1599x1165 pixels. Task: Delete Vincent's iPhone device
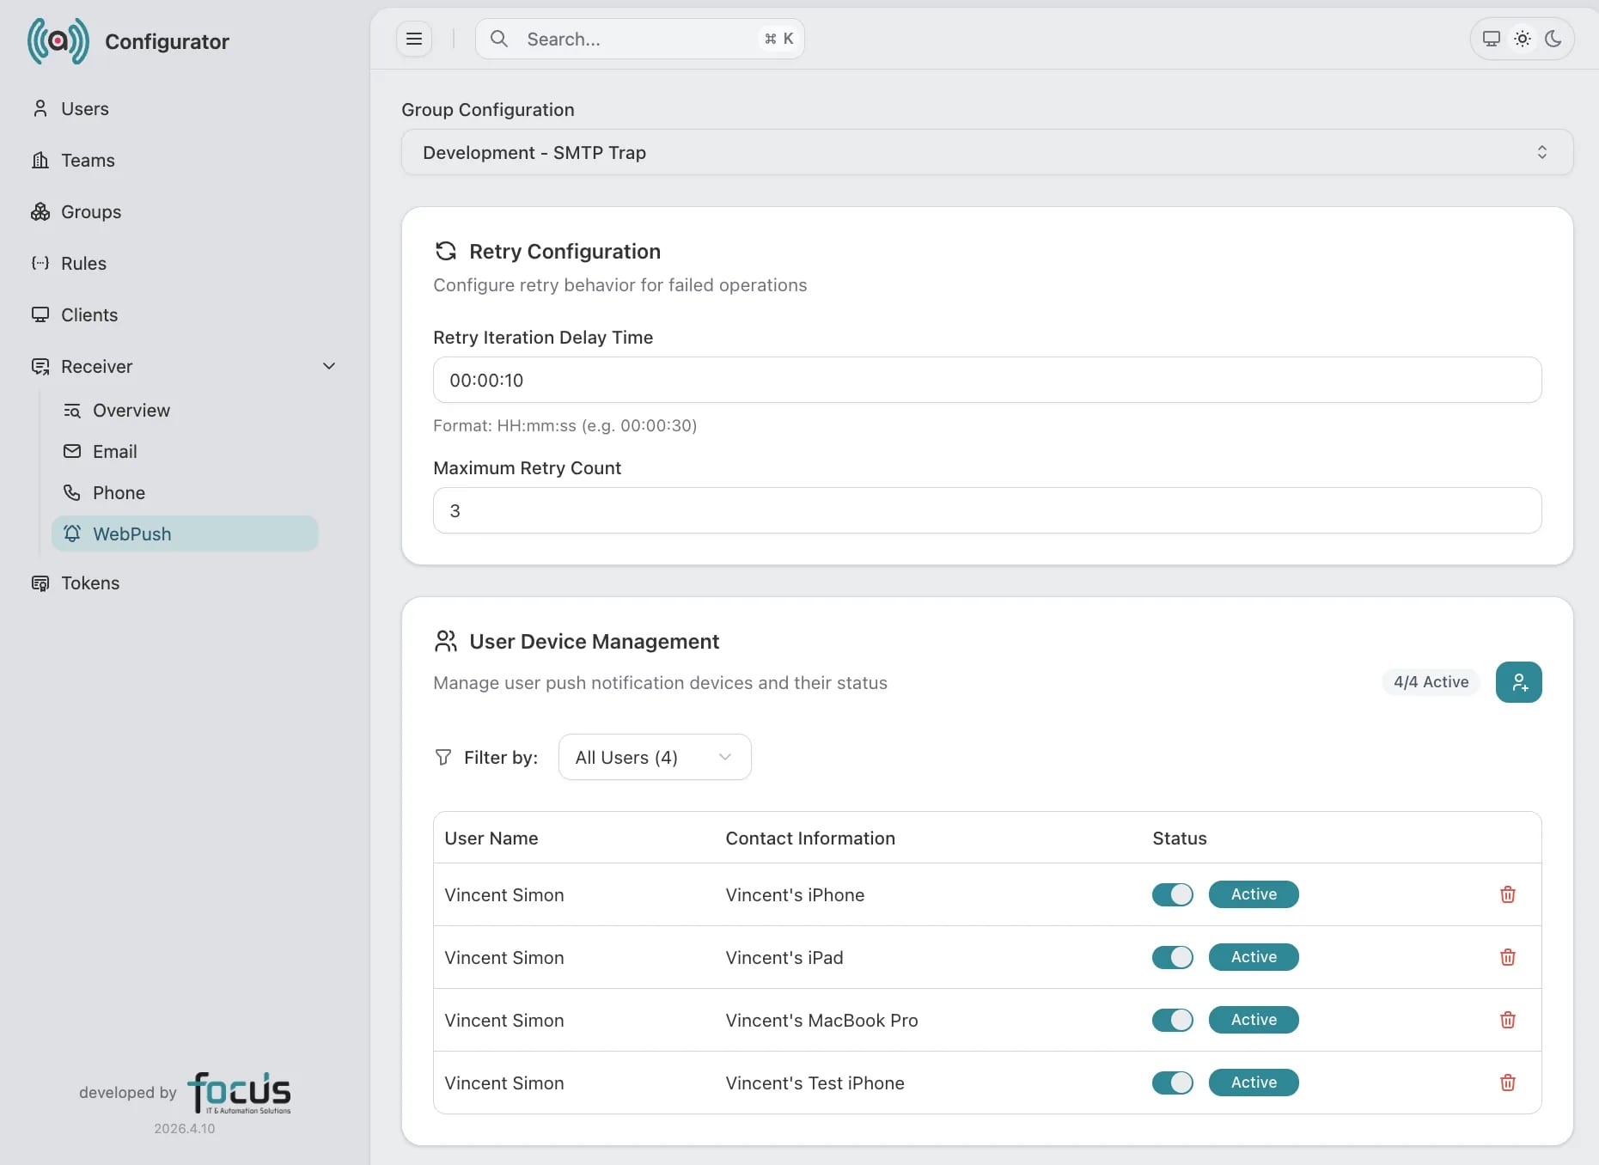1508,894
